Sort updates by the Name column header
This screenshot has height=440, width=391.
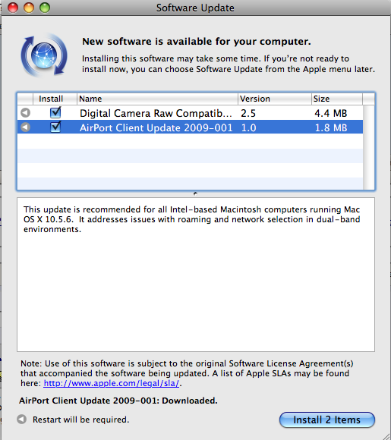157,99
